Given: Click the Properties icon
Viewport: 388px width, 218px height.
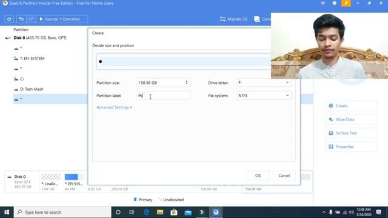Looking at the screenshot, I should click(331, 147).
